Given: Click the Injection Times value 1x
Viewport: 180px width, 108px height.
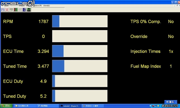Looking at the screenshot, I should (x=171, y=51).
